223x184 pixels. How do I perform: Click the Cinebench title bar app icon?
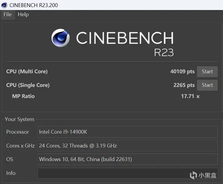pos(4,5)
